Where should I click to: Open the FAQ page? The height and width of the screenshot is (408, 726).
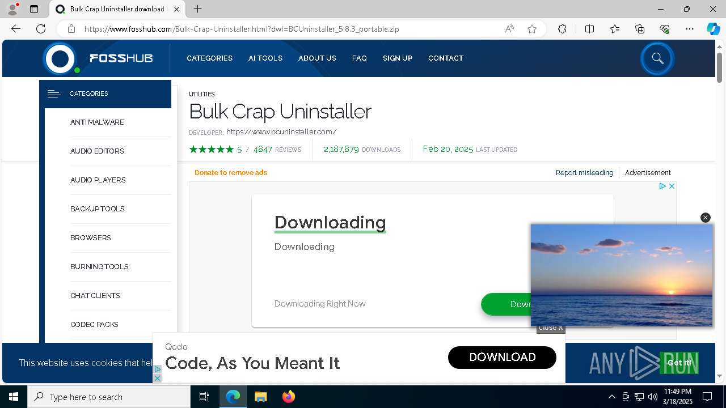point(360,58)
